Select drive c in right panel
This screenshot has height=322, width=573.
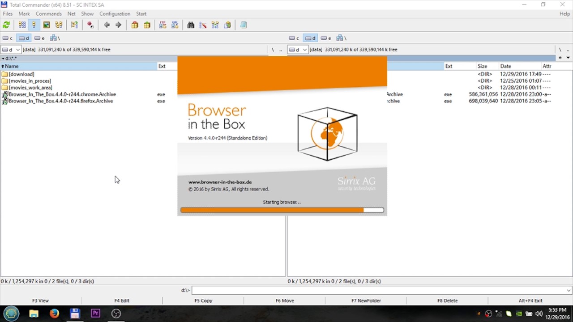tap(294, 38)
